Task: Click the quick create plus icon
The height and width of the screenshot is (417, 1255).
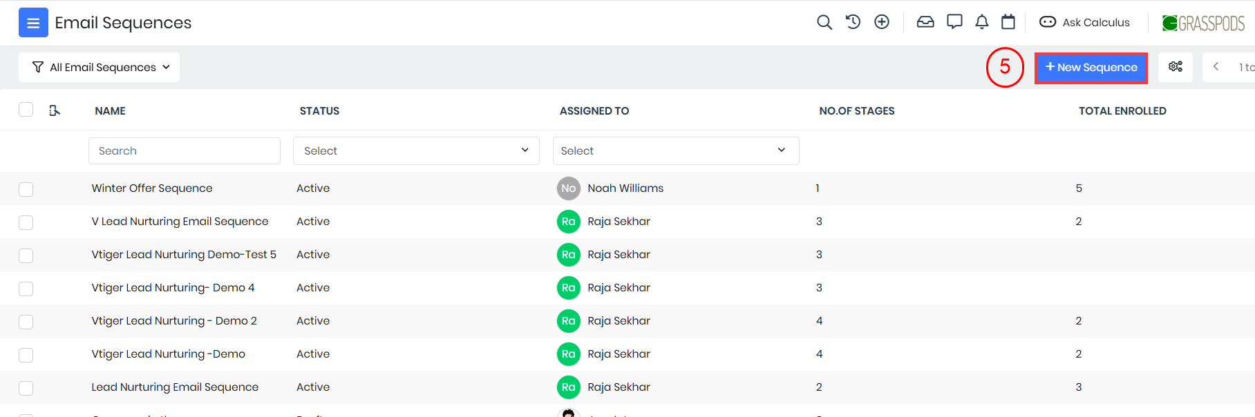Action: coord(882,22)
